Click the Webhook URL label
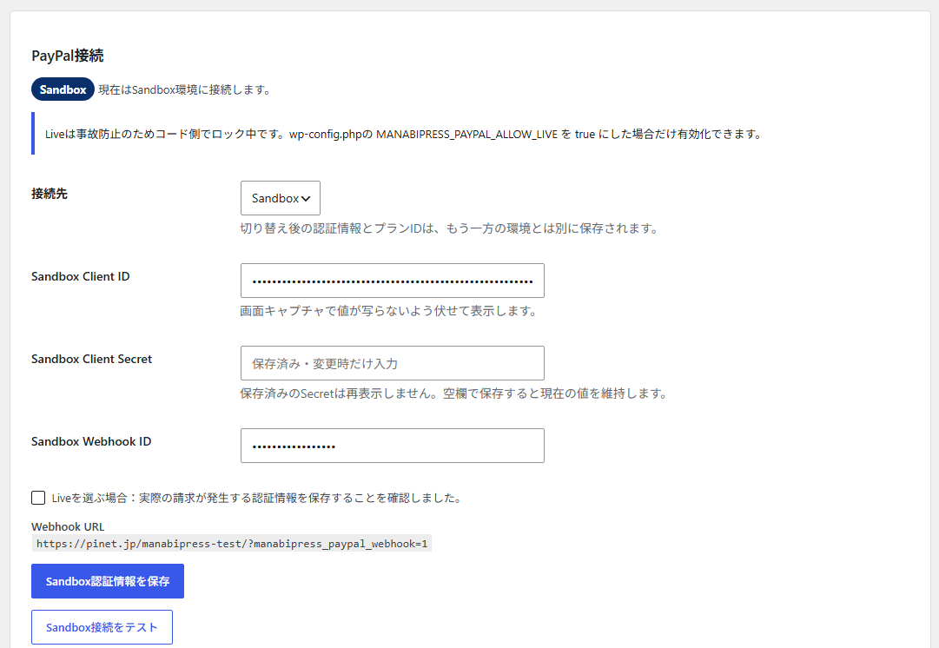 68,526
